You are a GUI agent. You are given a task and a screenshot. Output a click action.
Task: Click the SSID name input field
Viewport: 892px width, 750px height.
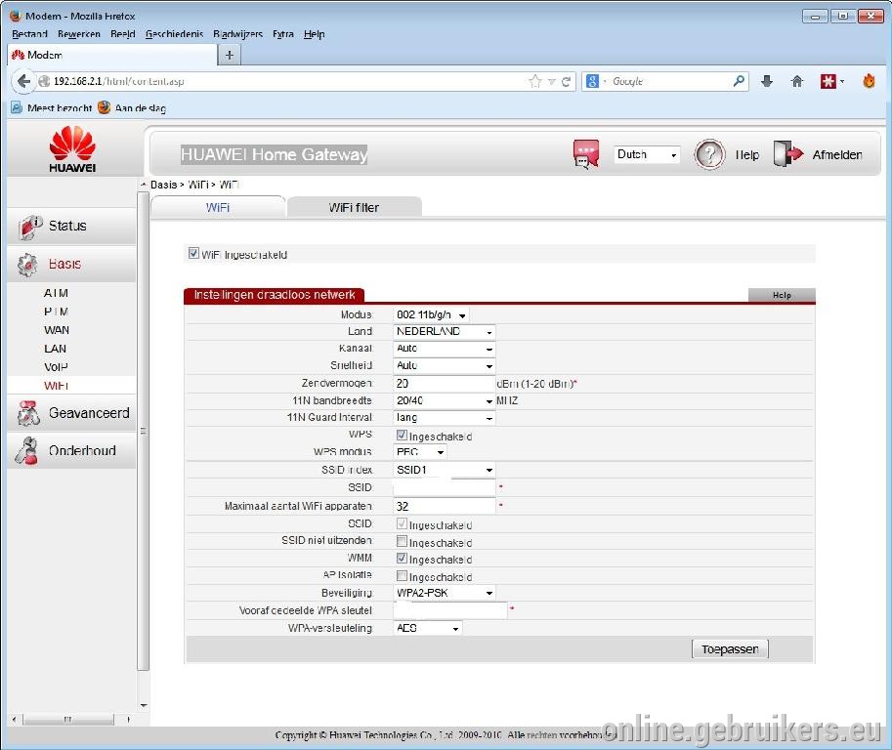pyautogui.click(x=444, y=487)
